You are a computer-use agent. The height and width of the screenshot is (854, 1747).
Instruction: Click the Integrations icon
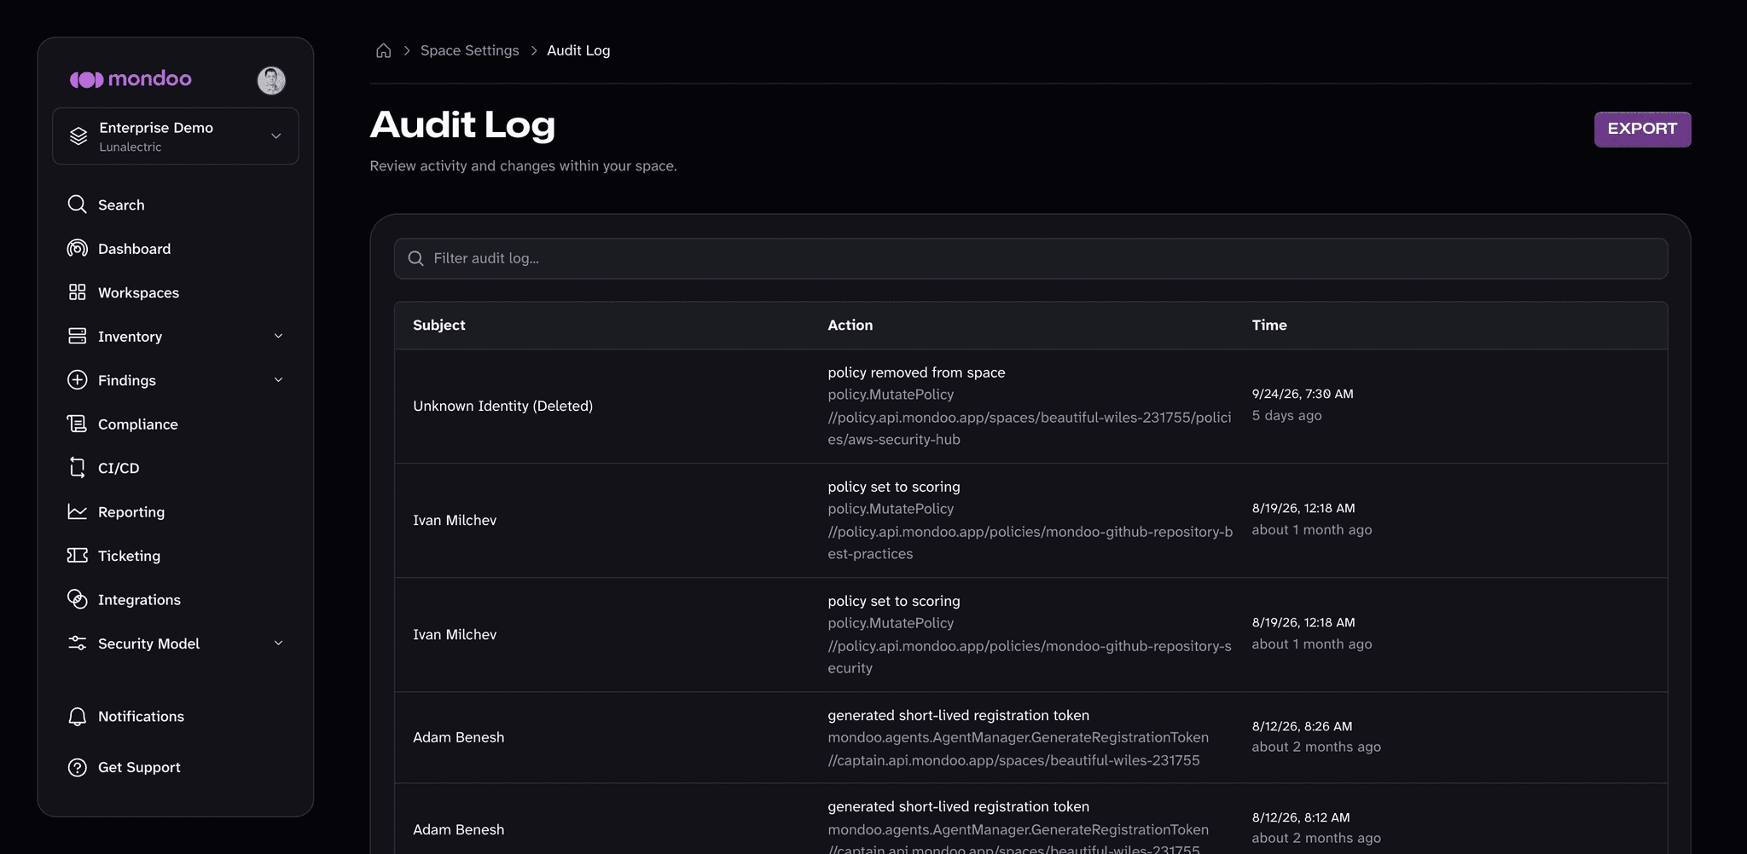point(77,599)
